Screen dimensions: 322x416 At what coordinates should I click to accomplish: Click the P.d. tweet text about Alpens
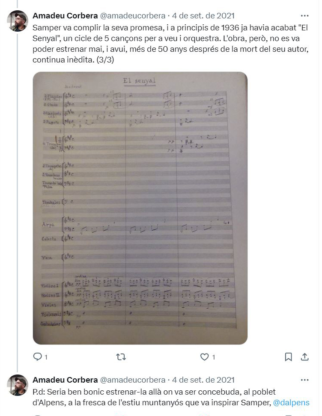tap(171, 397)
